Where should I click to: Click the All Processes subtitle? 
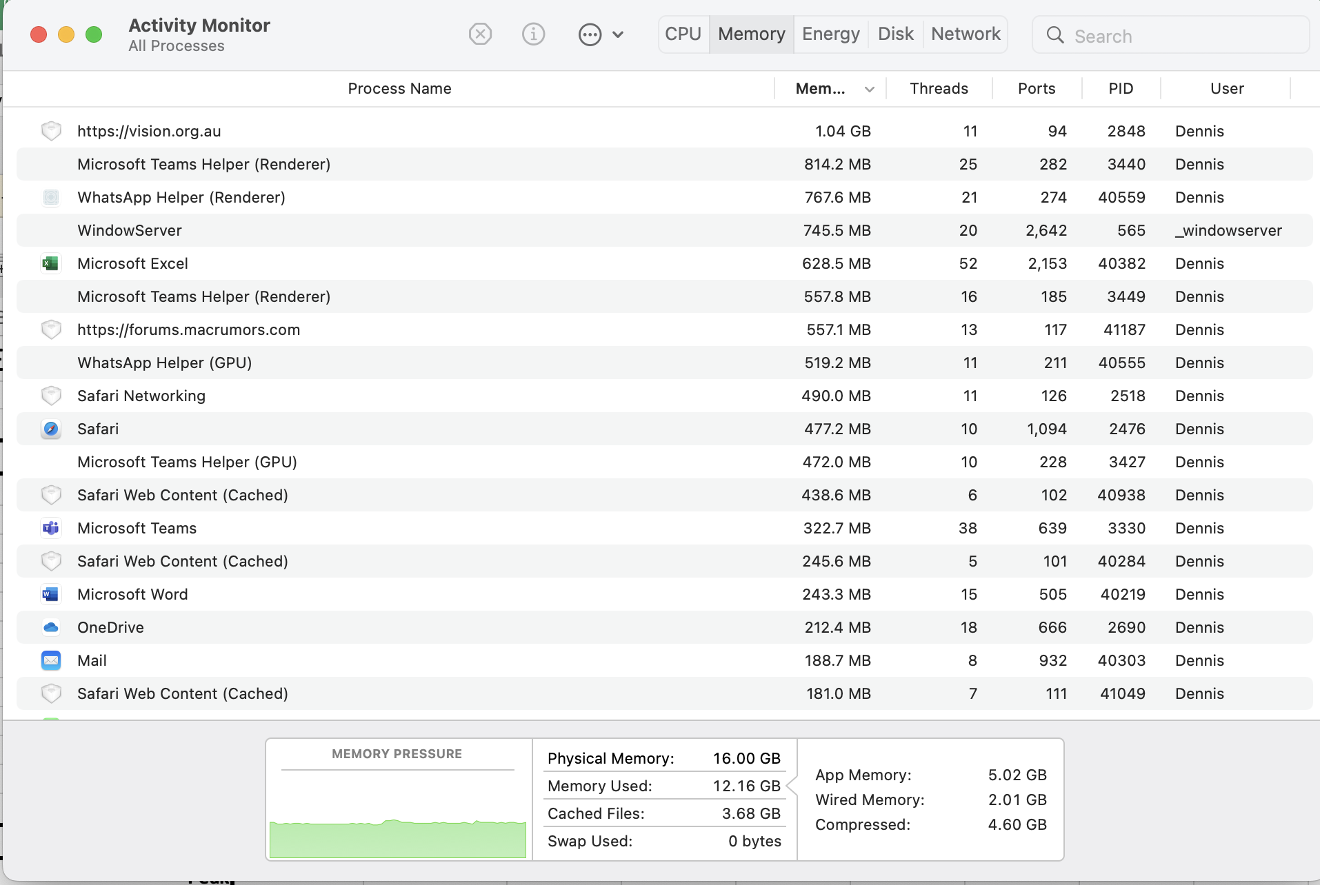(177, 46)
